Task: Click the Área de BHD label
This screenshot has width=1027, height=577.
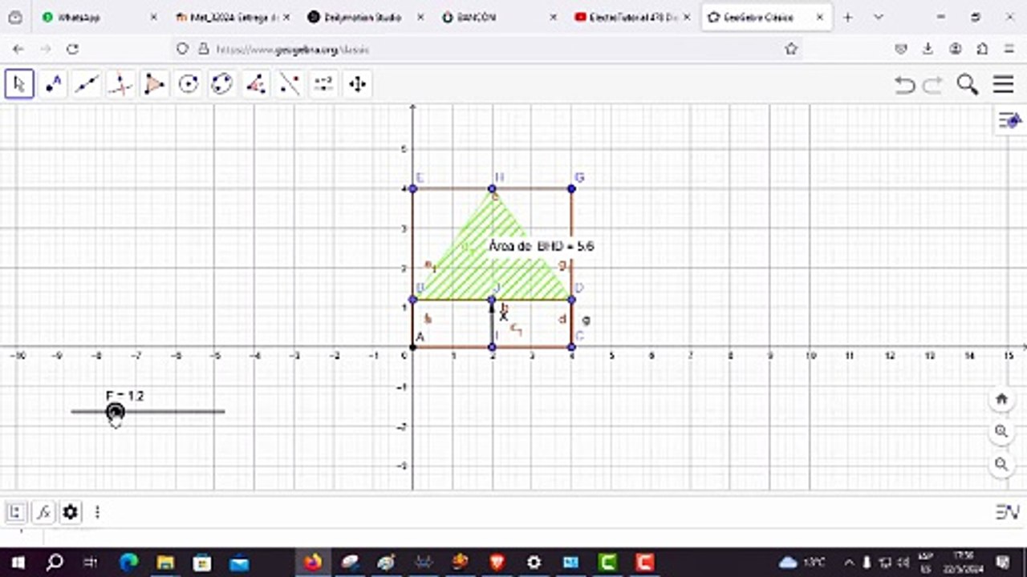Action: (542, 246)
